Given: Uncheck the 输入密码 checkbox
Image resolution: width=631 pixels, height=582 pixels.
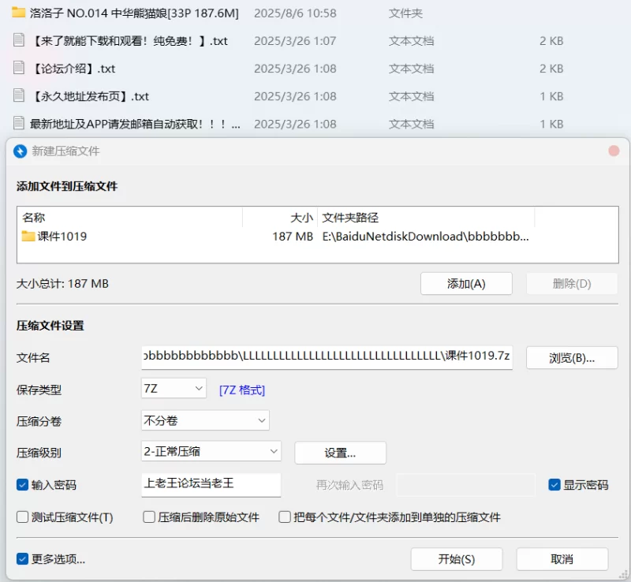Looking at the screenshot, I should tap(22, 485).
